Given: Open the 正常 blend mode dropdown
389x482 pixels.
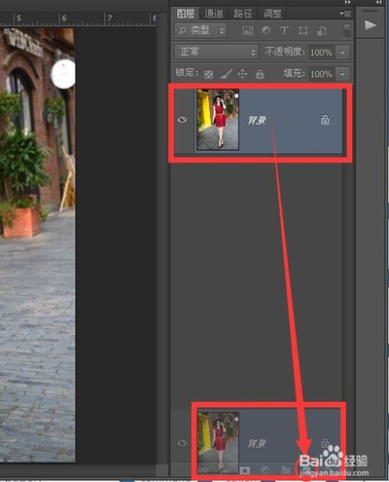Looking at the screenshot, I should [x=216, y=52].
